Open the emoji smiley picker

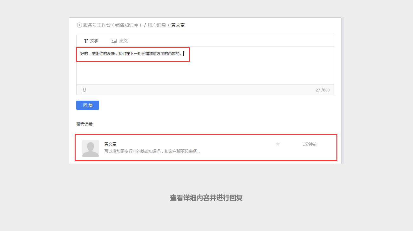[x=85, y=90]
